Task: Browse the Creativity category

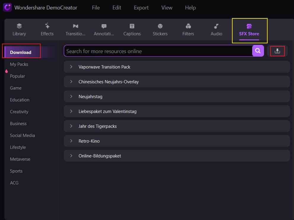Action: (19, 112)
